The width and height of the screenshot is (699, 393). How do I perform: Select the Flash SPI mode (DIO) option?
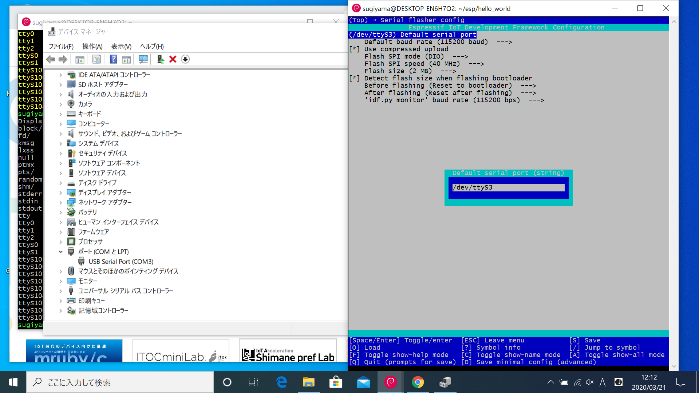(x=404, y=56)
